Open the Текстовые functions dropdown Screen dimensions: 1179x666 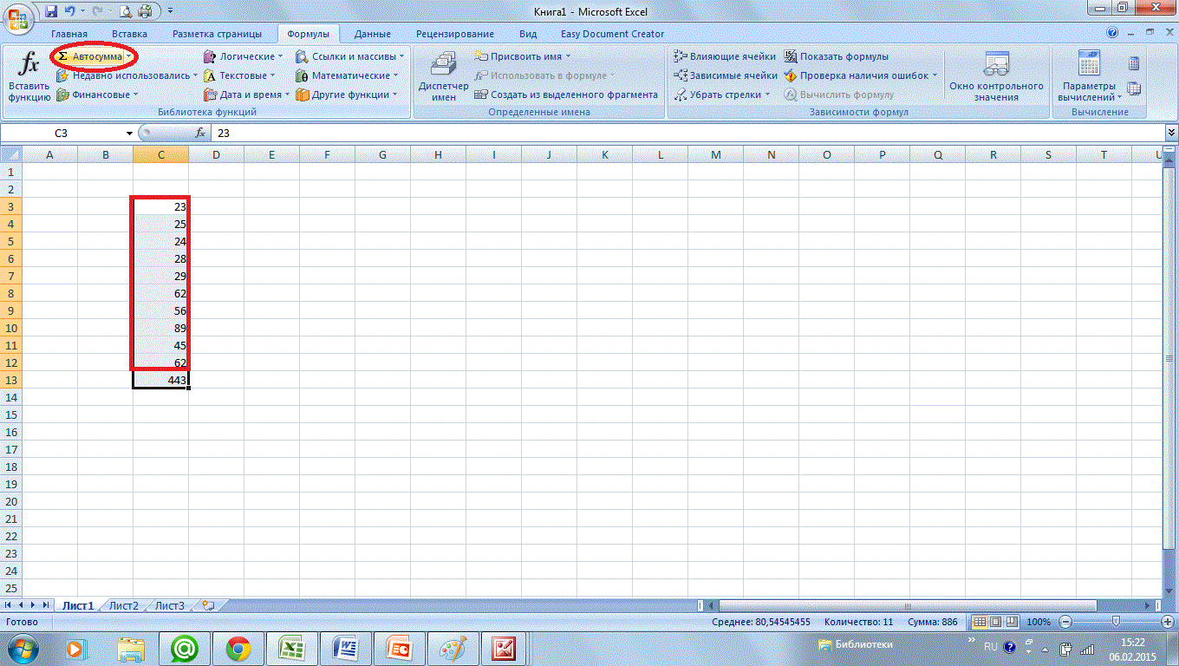(x=239, y=75)
